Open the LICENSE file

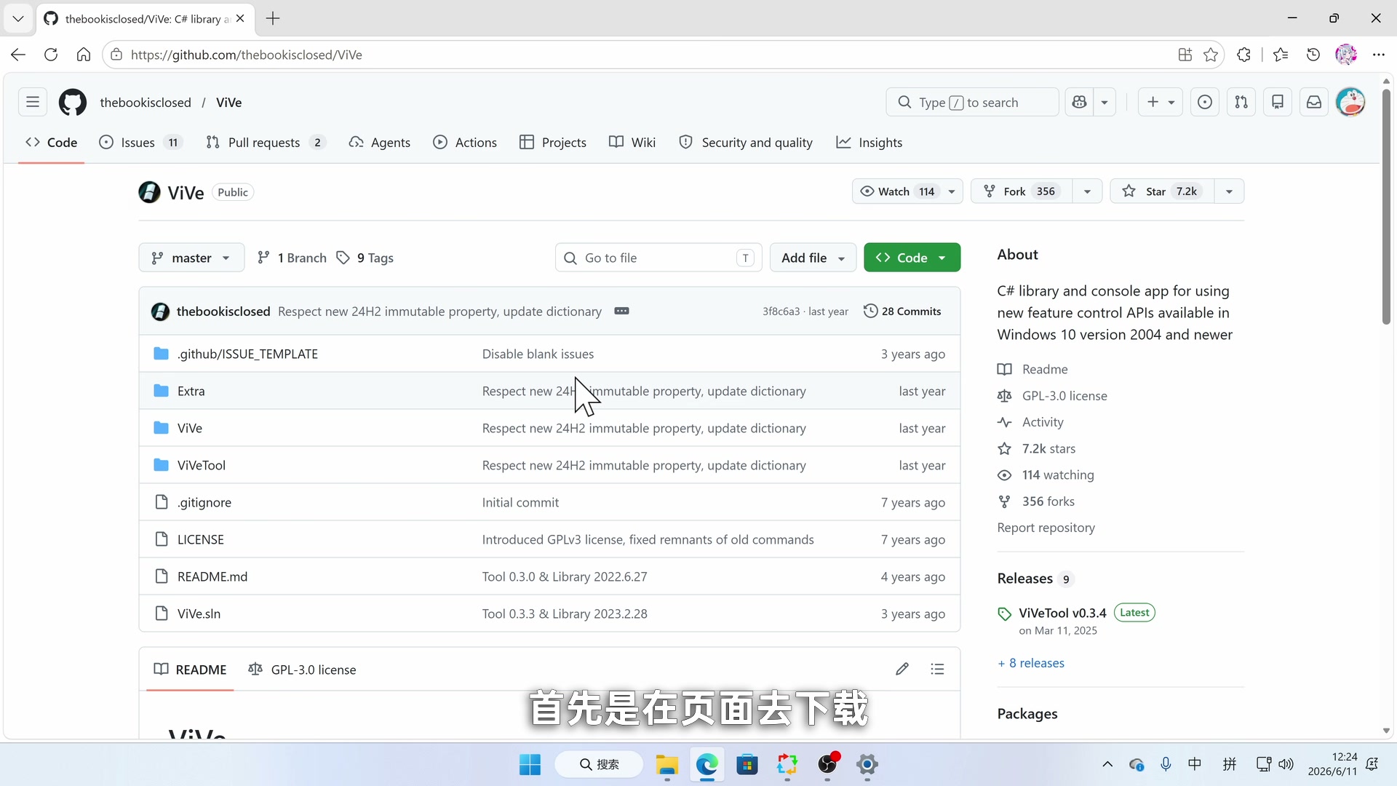click(201, 539)
